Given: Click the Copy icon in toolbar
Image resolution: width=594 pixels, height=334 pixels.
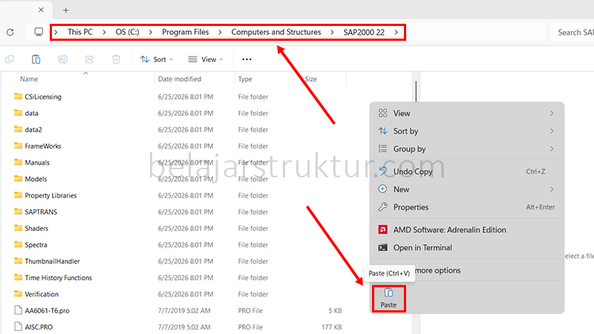Looking at the screenshot, I should (10, 59).
